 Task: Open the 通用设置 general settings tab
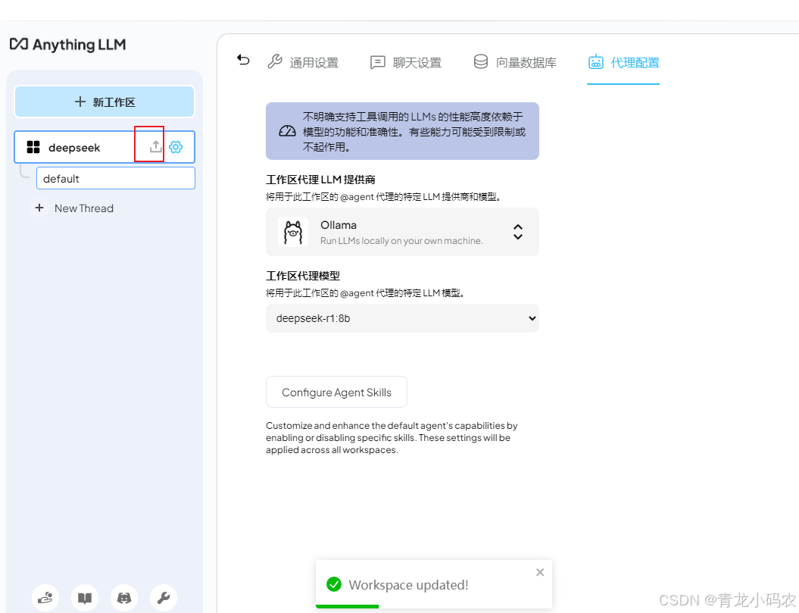coord(303,62)
